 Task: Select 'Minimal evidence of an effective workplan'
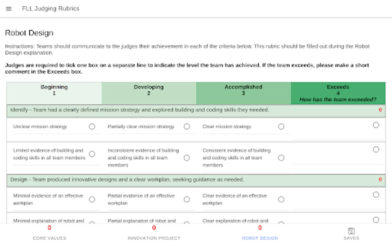[x=92, y=200]
